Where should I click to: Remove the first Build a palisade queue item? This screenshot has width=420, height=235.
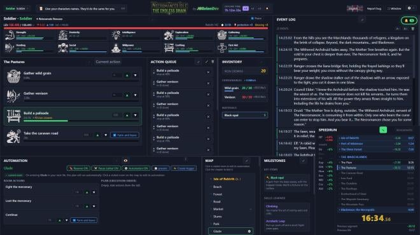[208, 72]
